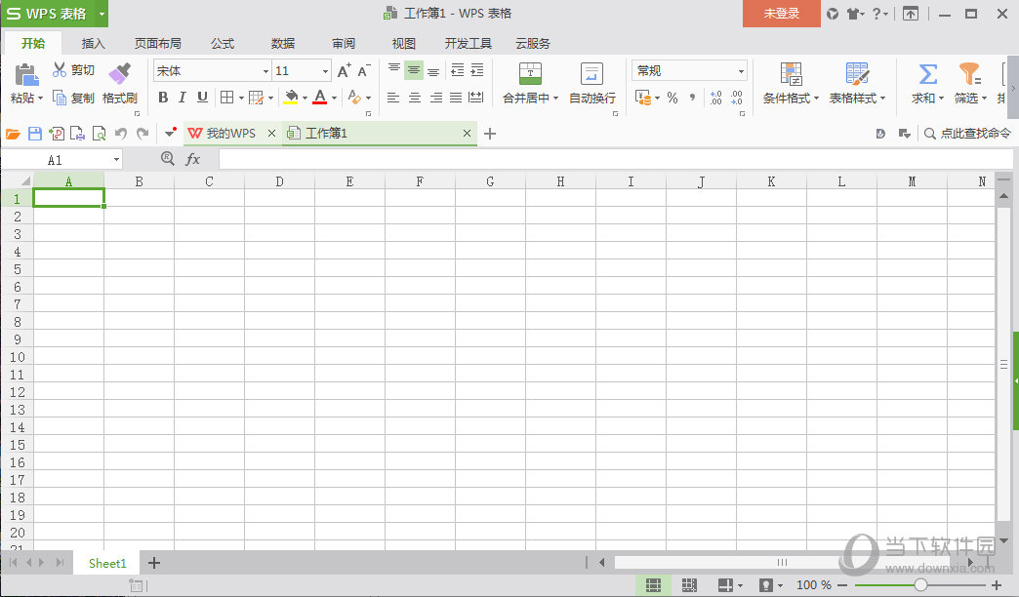Toggle Bold formatting
Image resolution: width=1019 pixels, height=597 pixels.
click(x=163, y=98)
